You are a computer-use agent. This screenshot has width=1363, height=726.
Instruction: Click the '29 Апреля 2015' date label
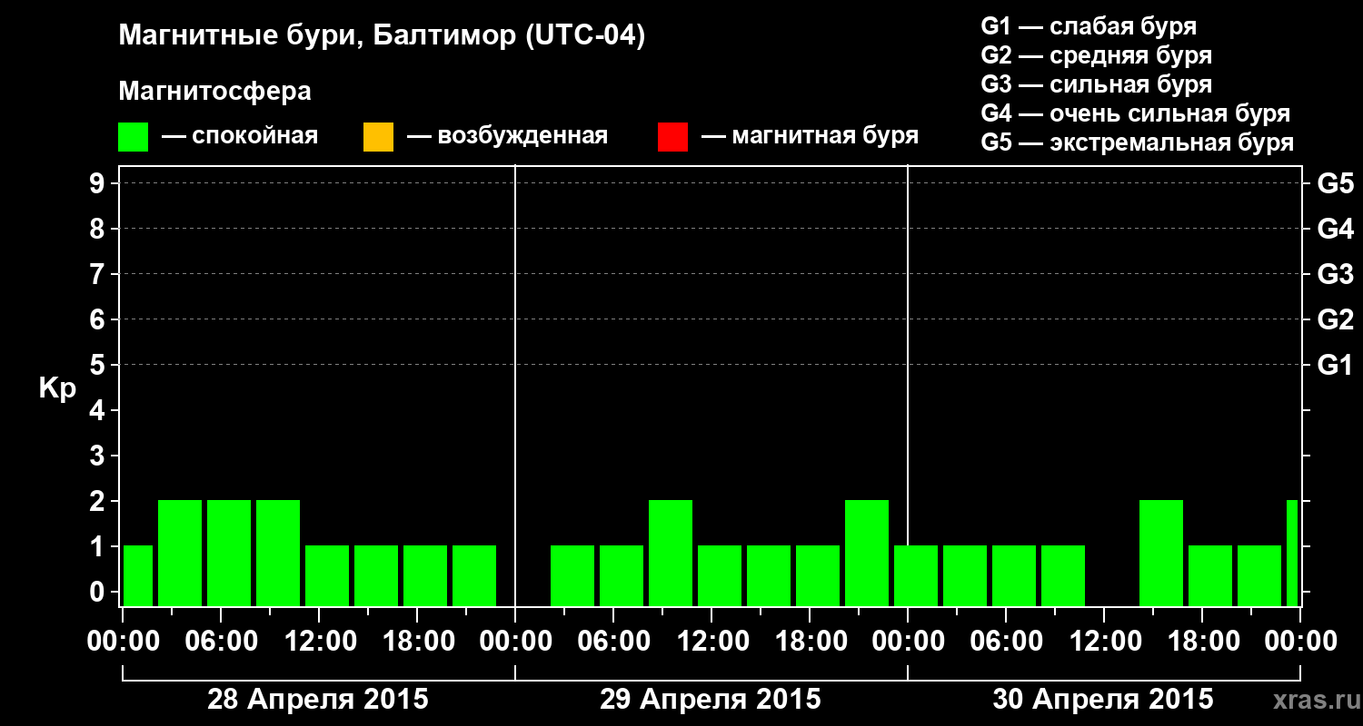pyautogui.click(x=711, y=700)
